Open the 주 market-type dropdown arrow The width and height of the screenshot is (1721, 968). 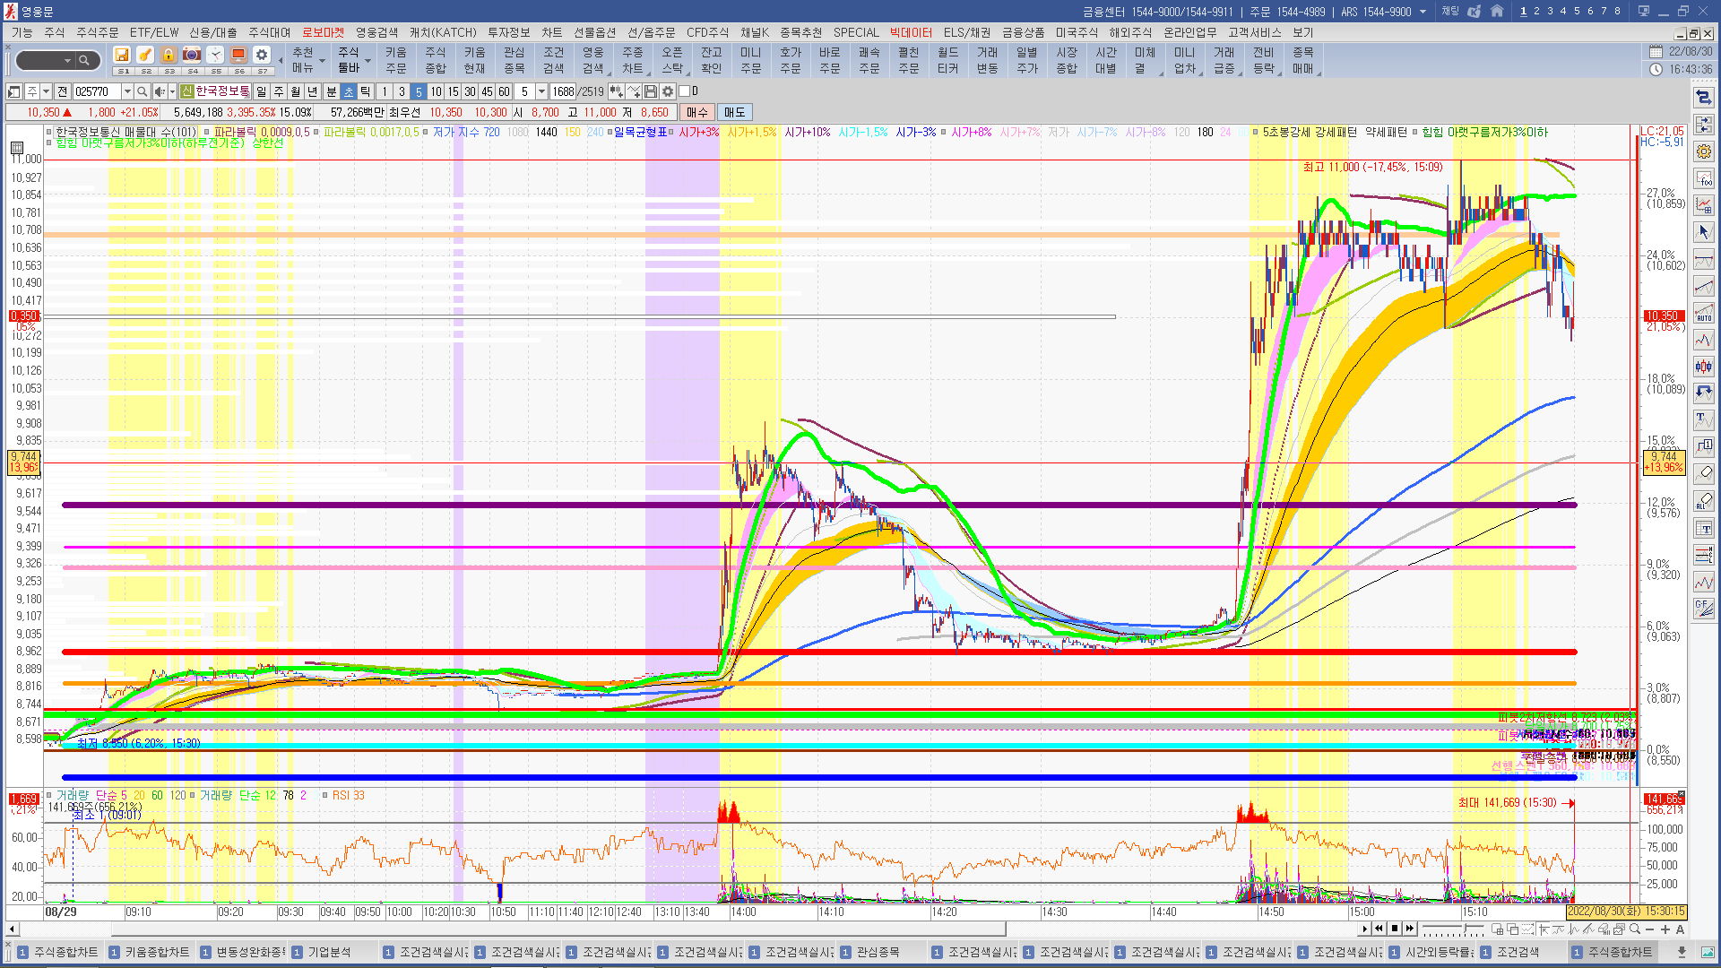[46, 91]
